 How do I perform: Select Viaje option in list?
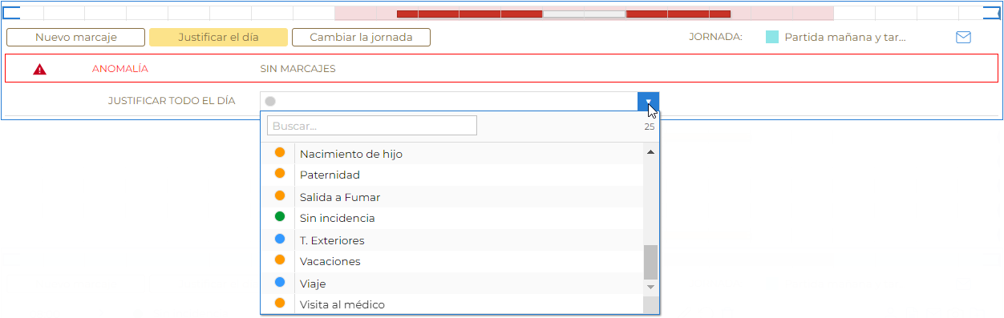[x=451, y=283]
